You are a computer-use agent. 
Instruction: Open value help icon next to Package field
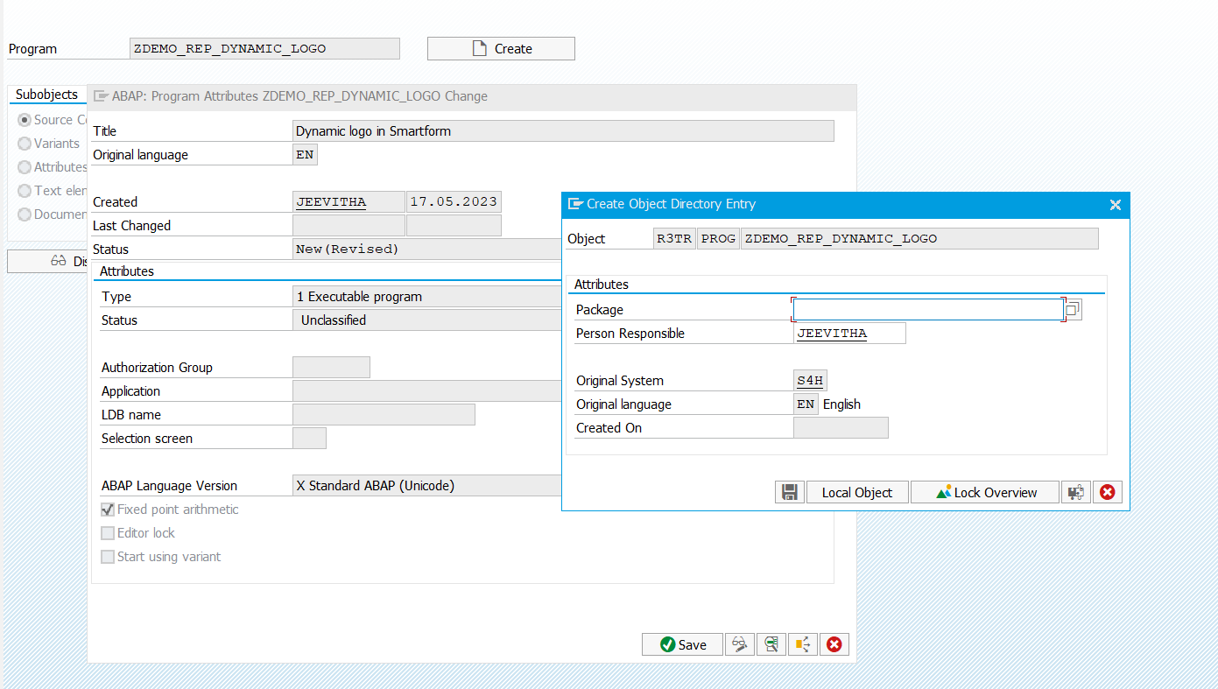[1073, 309]
